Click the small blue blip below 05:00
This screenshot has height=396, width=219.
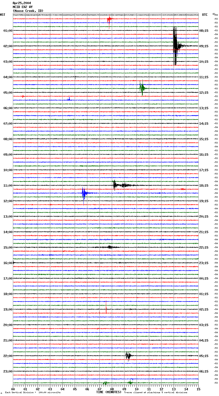[69, 99]
